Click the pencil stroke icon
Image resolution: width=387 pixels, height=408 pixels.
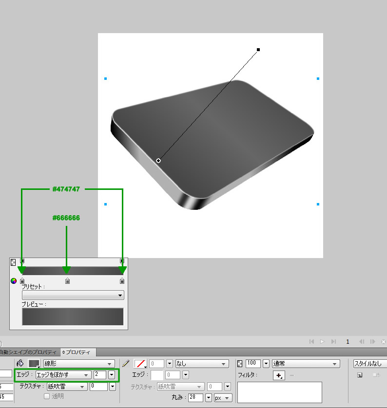pos(126,363)
